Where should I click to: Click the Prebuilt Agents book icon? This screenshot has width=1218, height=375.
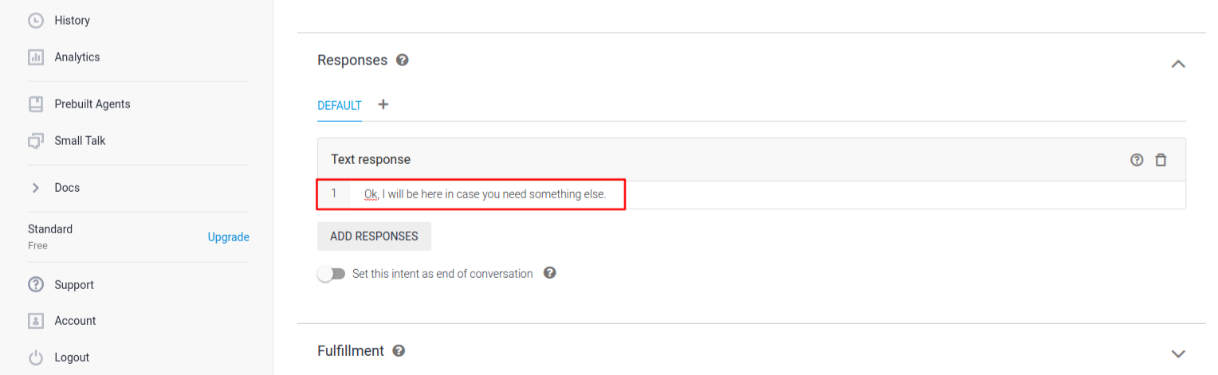pyautogui.click(x=35, y=104)
